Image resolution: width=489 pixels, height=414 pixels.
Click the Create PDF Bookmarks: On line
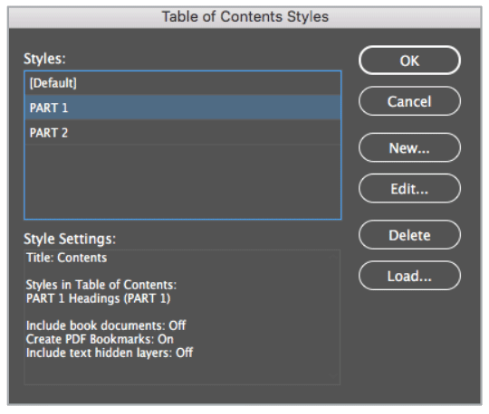point(100,339)
